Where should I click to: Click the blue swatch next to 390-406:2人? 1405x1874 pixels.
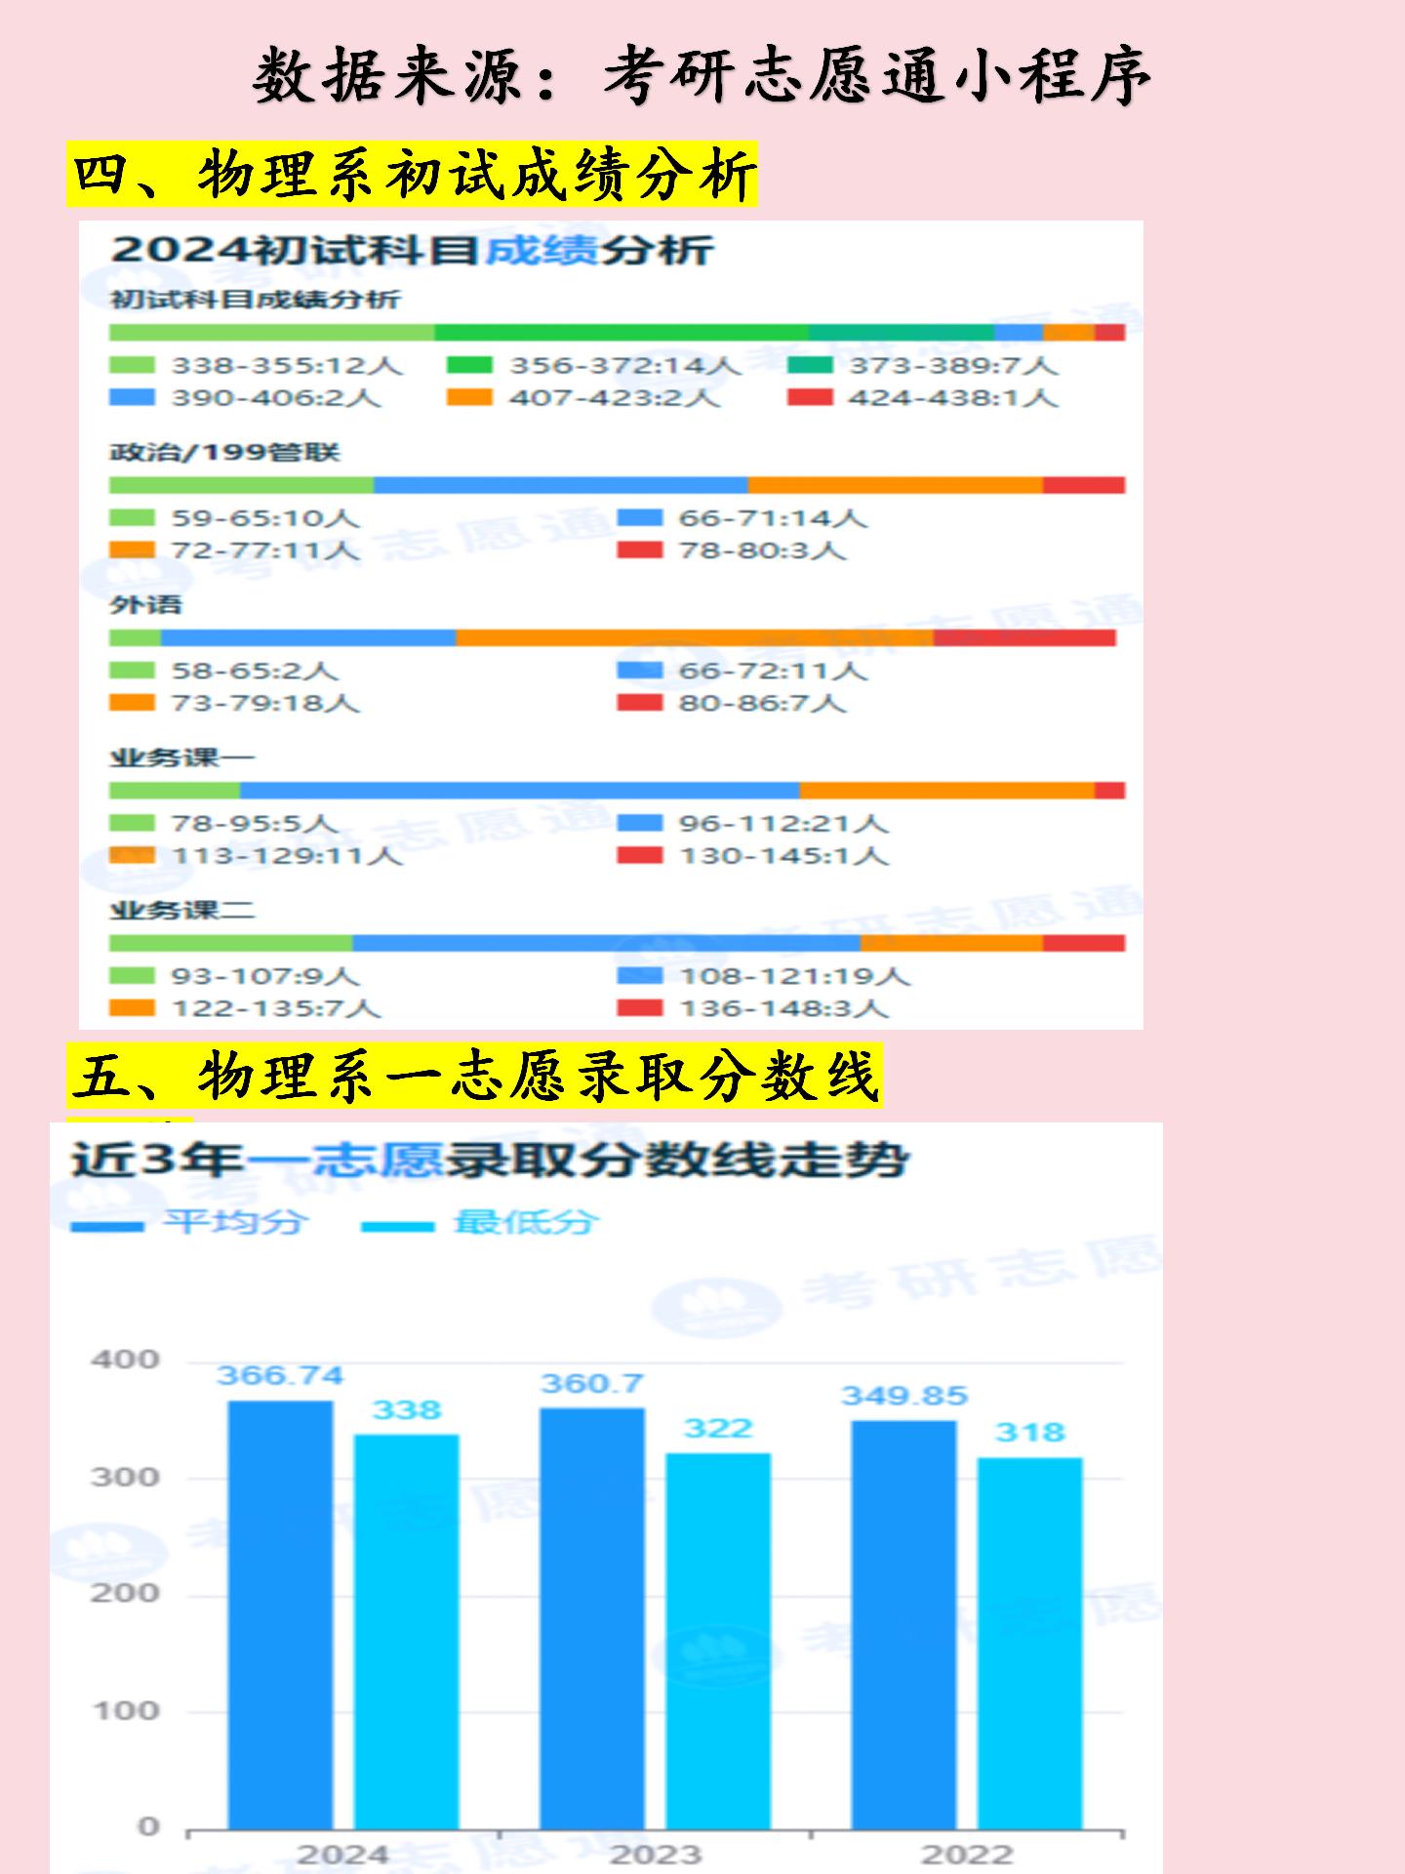pos(132,398)
